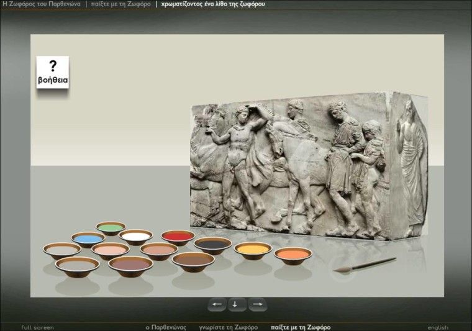This screenshot has width=472, height=331.
Task: Click the left arrow navigation button
Action: [217, 304]
